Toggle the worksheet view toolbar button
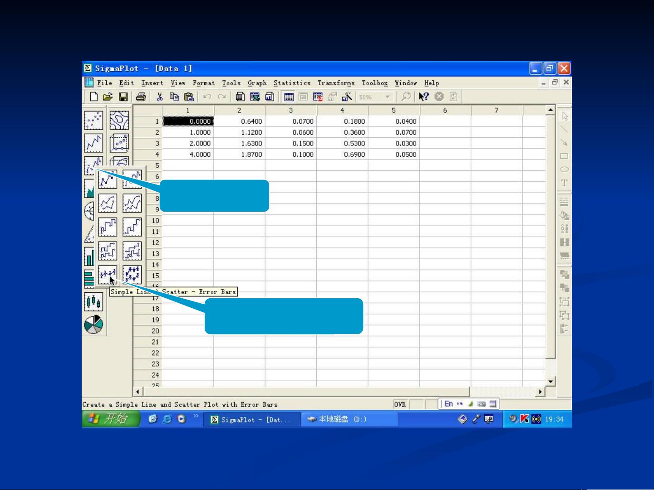Viewport: 654px width, 490px height. pyautogui.click(x=289, y=96)
